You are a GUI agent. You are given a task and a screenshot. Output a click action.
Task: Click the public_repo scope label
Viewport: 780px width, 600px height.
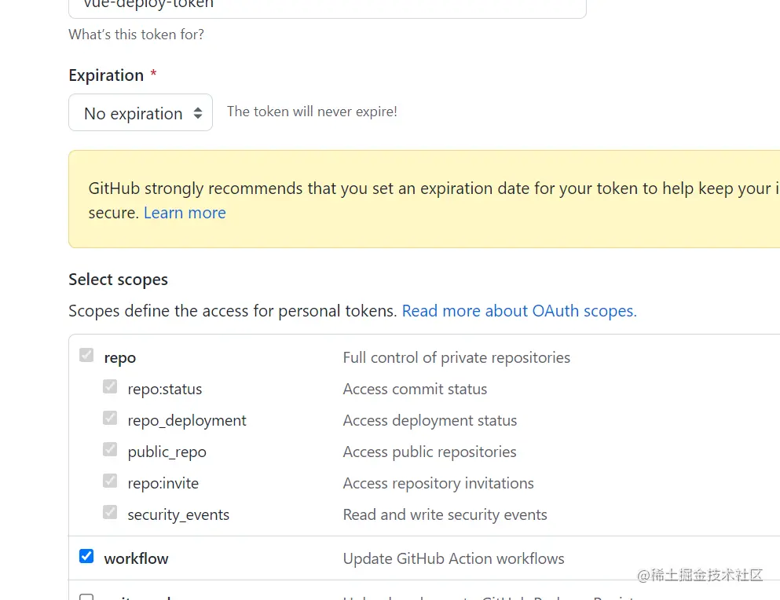[167, 452]
